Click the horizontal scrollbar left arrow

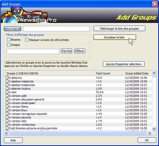point(6,133)
